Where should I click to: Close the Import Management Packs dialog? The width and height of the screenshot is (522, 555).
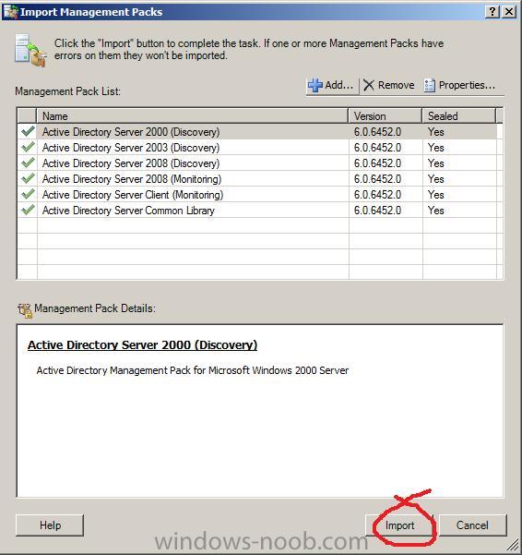509,12
